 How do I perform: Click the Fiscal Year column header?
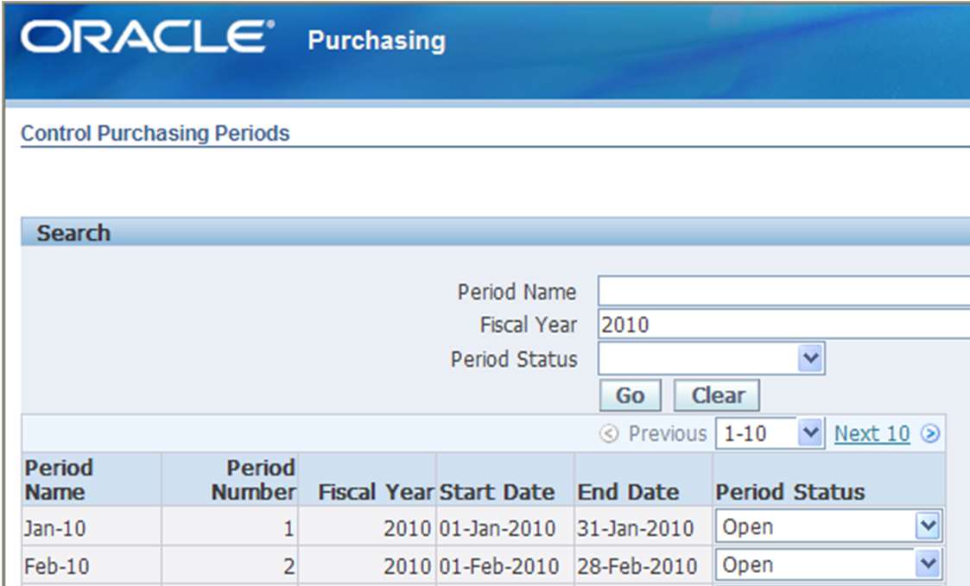point(376,492)
